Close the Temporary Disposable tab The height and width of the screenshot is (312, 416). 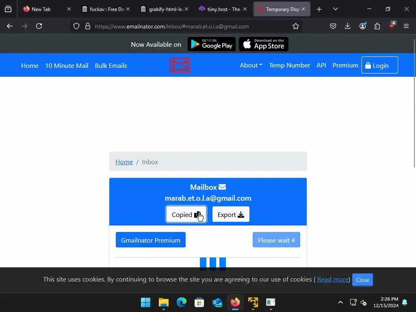click(x=303, y=9)
